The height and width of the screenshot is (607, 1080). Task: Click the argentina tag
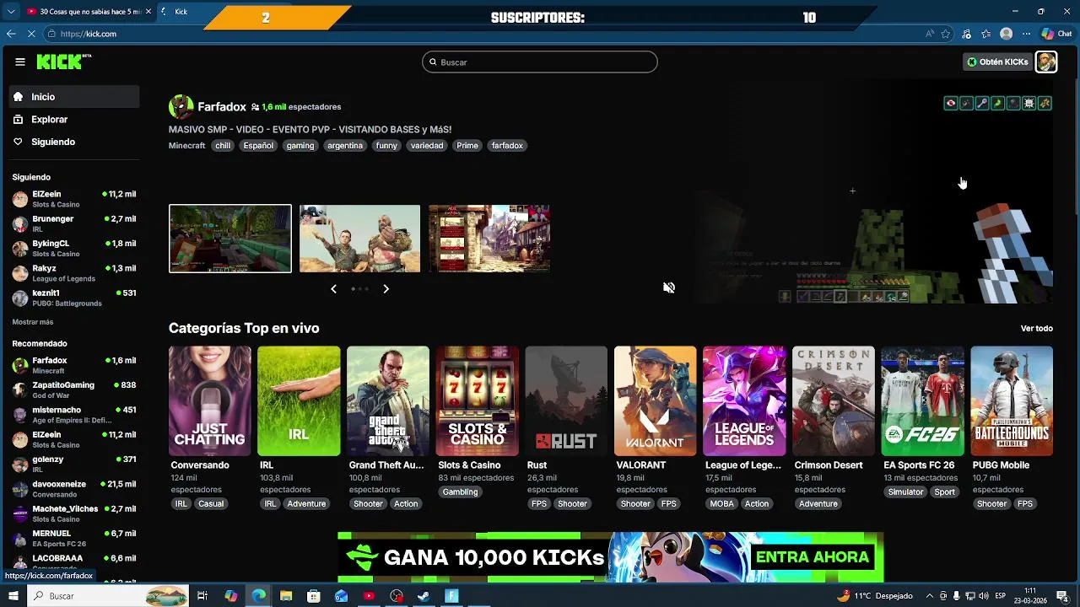pyautogui.click(x=345, y=146)
